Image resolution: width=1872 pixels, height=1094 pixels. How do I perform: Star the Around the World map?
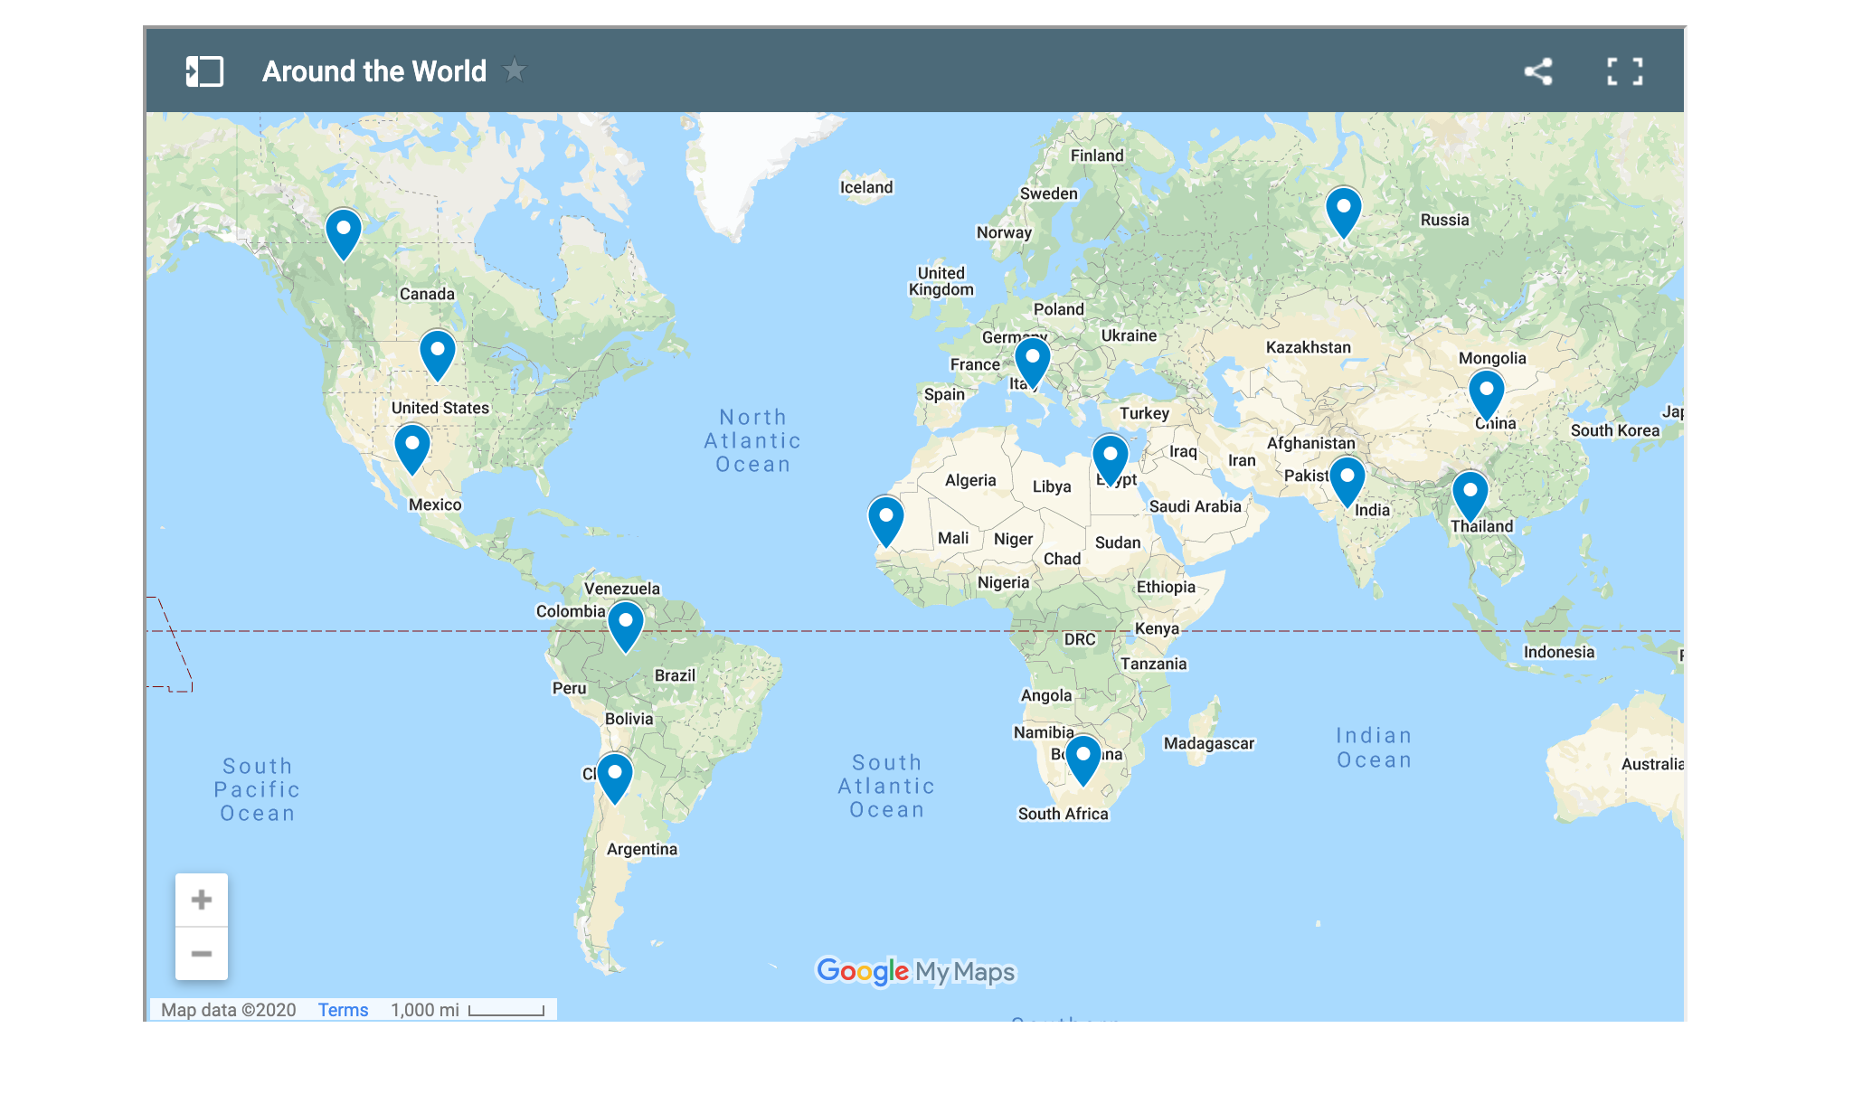click(515, 70)
